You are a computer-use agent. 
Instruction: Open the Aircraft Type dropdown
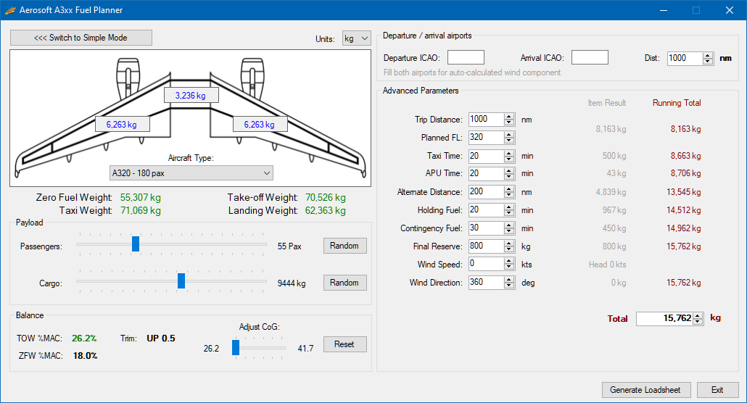191,173
